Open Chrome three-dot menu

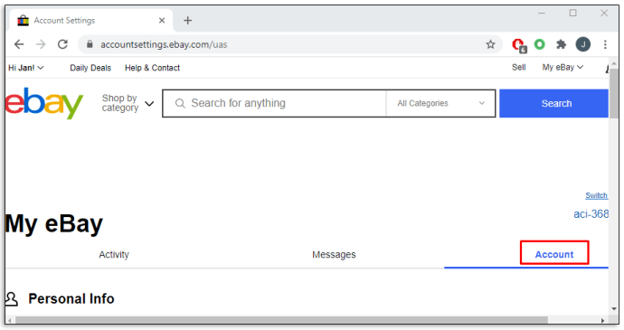point(605,44)
